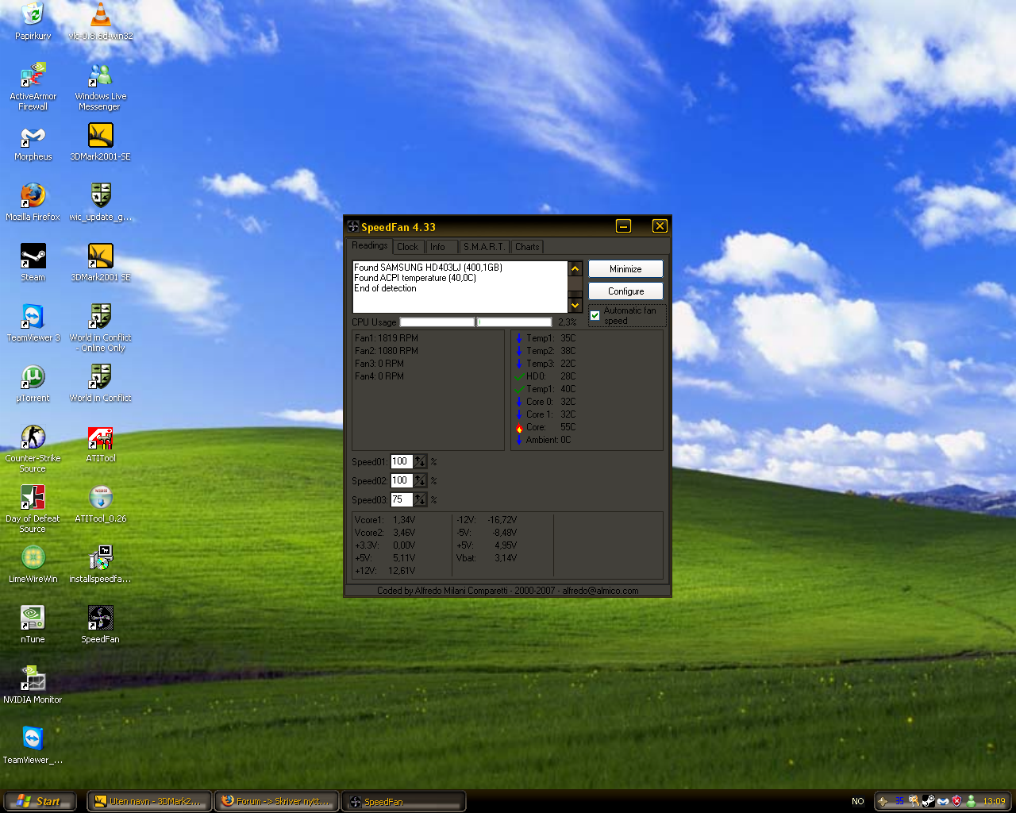Open NVIDIA Monitor from the desktop
The image size is (1016, 813).
tap(33, 679)
